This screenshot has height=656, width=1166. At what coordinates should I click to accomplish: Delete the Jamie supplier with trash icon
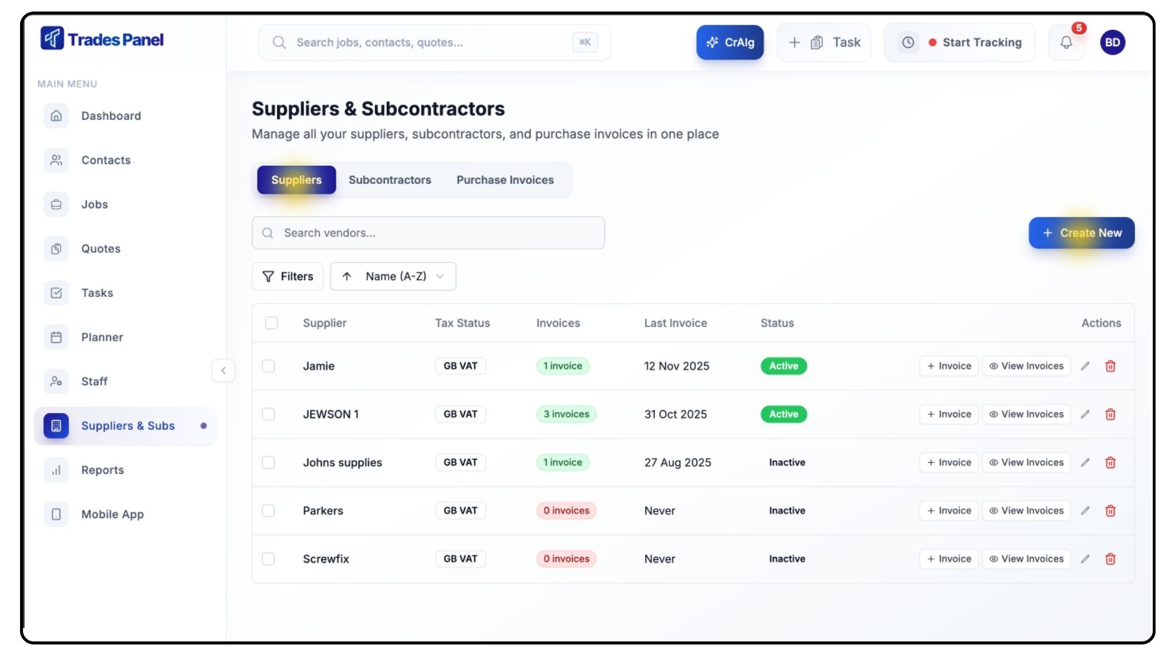(x=1110, y=366)
